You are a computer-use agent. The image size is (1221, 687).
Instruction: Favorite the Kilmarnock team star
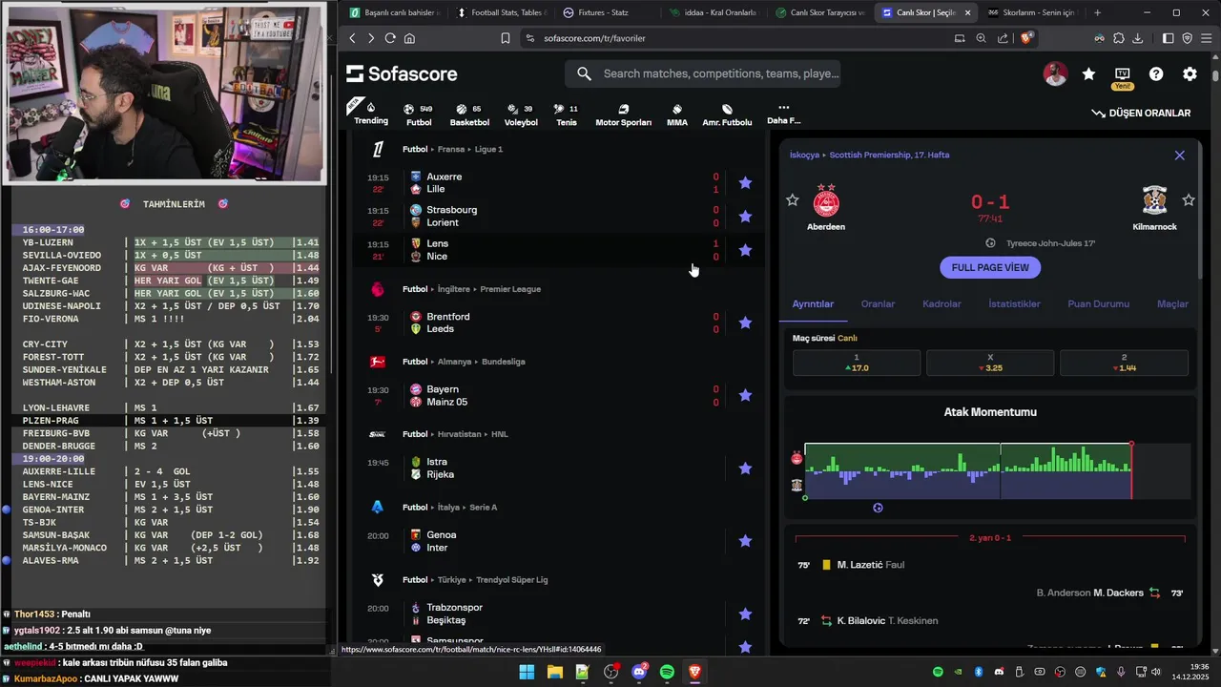pos(1189,199)
